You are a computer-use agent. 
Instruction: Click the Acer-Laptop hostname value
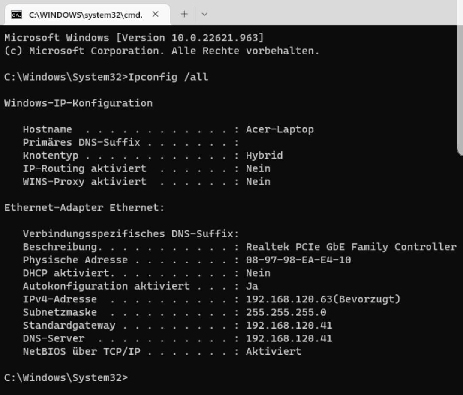click(280, 129)
